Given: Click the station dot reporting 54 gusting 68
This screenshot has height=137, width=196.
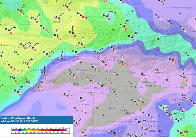Looking at the screenshot, I should (181, 133).
